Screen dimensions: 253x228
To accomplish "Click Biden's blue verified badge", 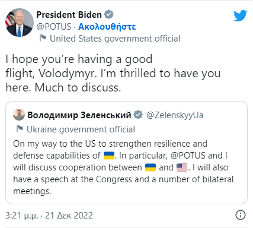I will click(109, 14).
